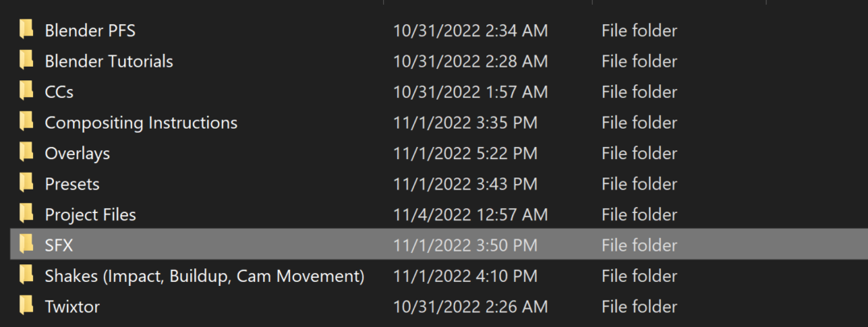Click the CCs folder icon
This screenshot has height=327, width=868.
[27, 92]
